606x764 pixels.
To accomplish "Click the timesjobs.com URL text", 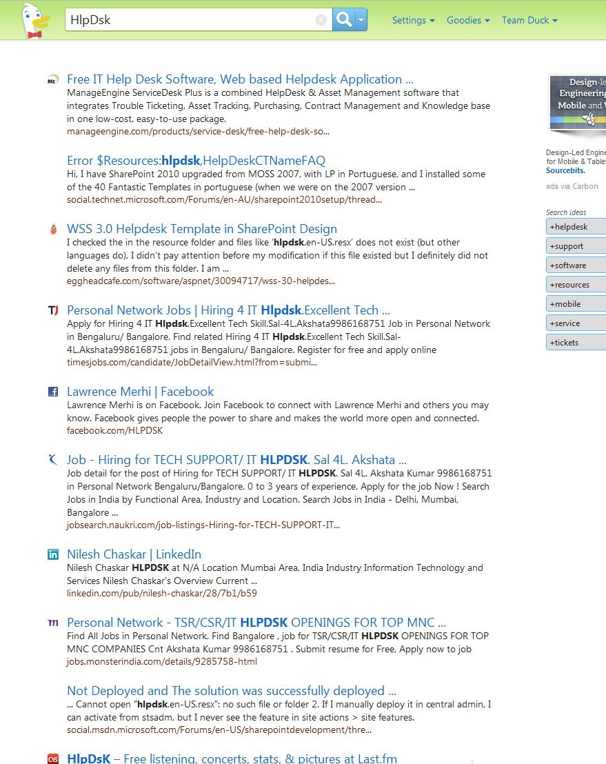I will coord(192,363).
